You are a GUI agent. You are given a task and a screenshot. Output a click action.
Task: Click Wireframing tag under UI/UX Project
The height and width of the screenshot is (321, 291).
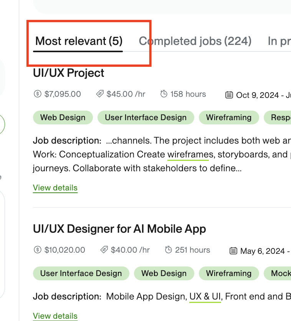click(229, 117)
